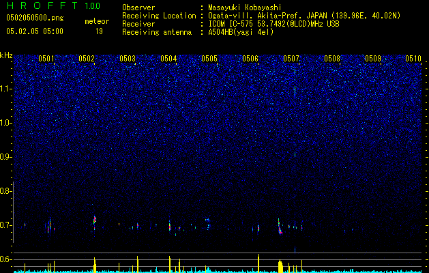Click the 1.1 kHz frequency tick label

point(5,89)
